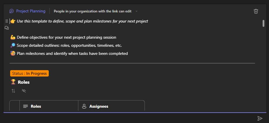The width and height of the screenshot is (269, 123).
Task: Select the Roles column header
Action: pyautogui.click(x=49, y=106)
